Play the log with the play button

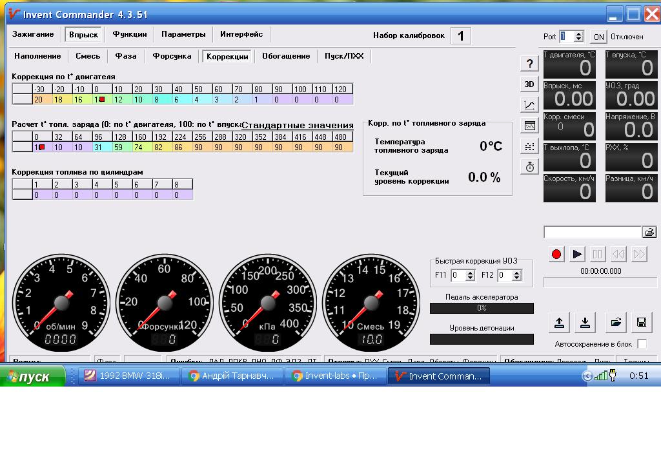click(577, 254)
